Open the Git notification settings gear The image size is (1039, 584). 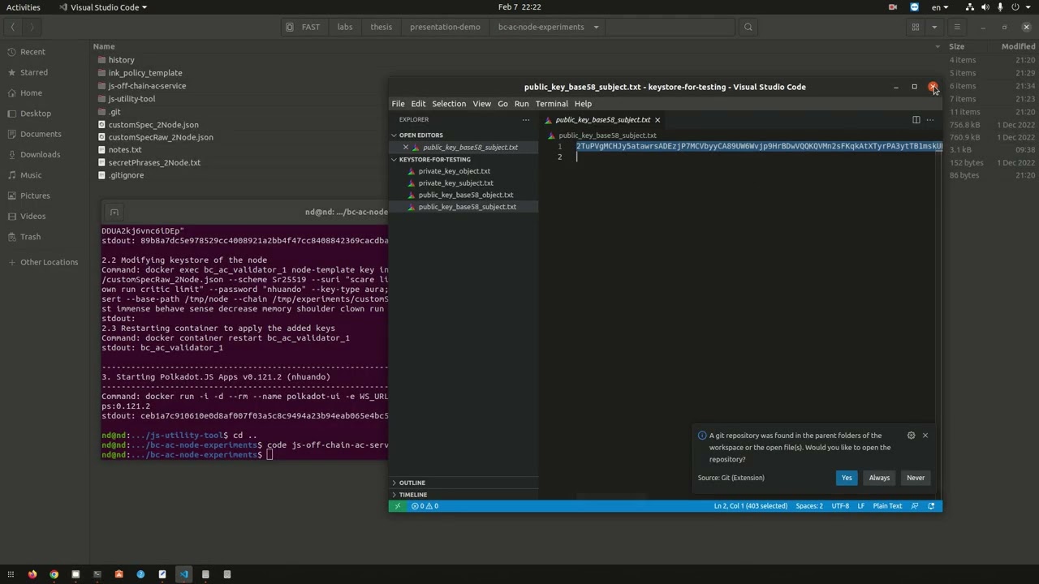(x=911, y=436)
